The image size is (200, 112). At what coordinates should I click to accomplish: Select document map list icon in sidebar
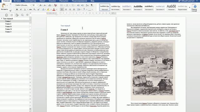click(12, 15)
